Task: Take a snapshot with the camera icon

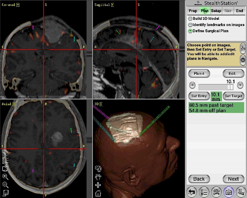Action: click(228, 192)
